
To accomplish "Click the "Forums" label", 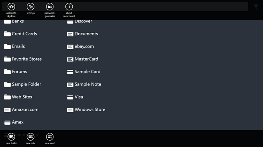I will coord(19,72).
